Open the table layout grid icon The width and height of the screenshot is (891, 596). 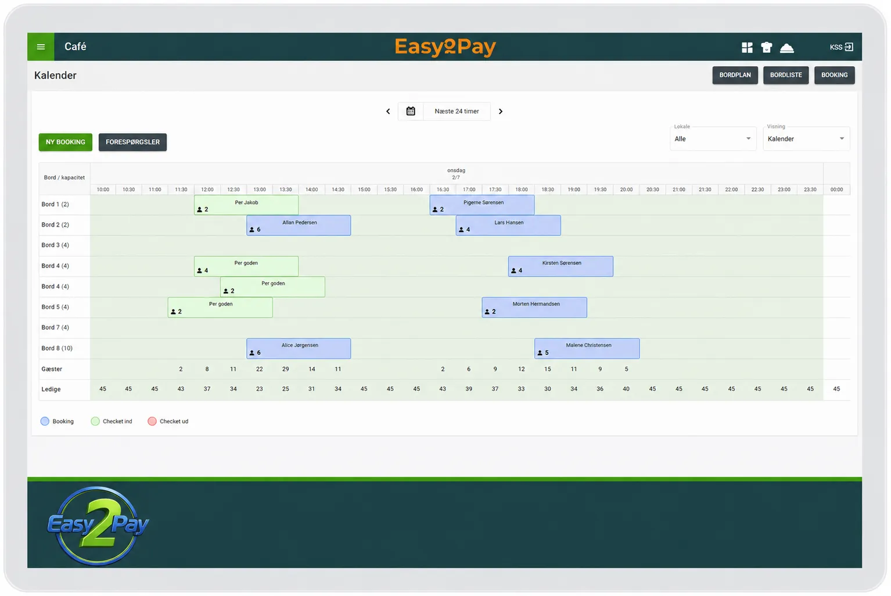pyautogui.click(x=747, y=47)
